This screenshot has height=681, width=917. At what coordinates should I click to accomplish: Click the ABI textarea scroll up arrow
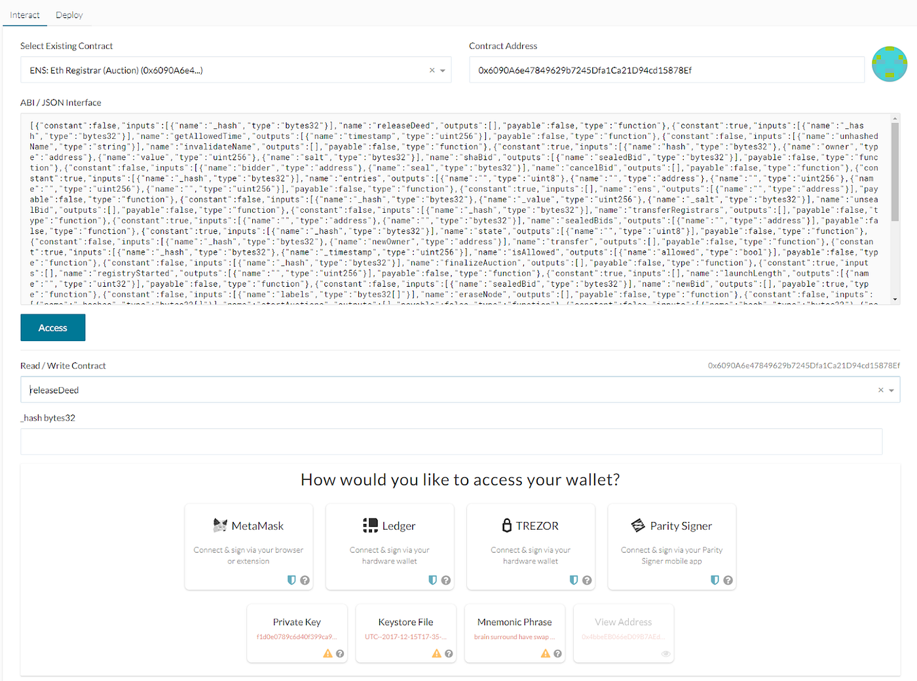point(895,119)
